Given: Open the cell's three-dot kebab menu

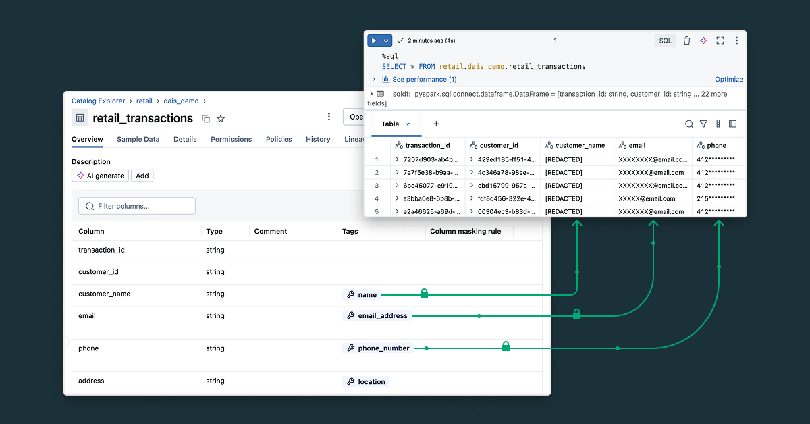Looking at the screenshot, I should [736, 41].
